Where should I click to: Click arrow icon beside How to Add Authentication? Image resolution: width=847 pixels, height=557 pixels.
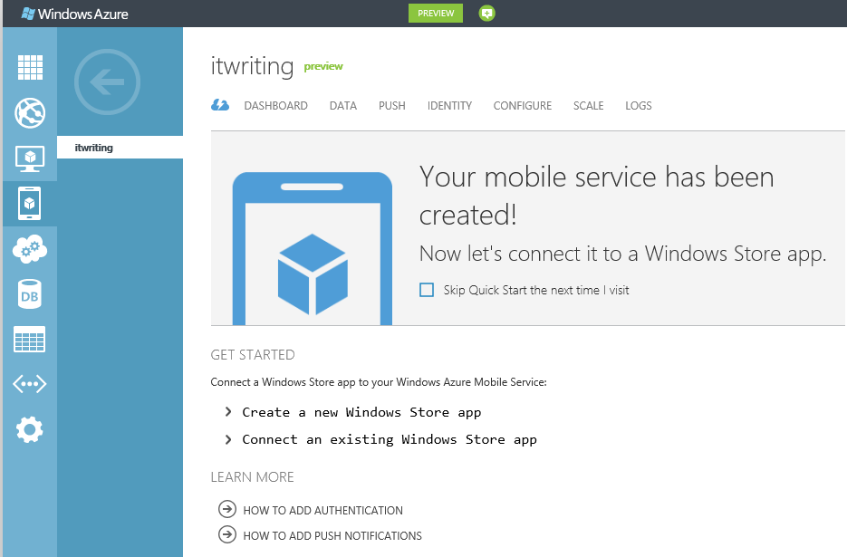click(x=226, y=509)
